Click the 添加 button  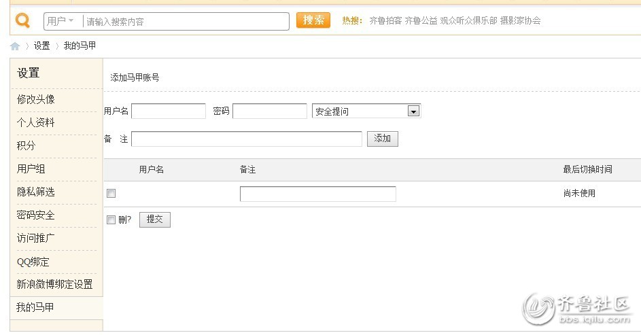382,139
